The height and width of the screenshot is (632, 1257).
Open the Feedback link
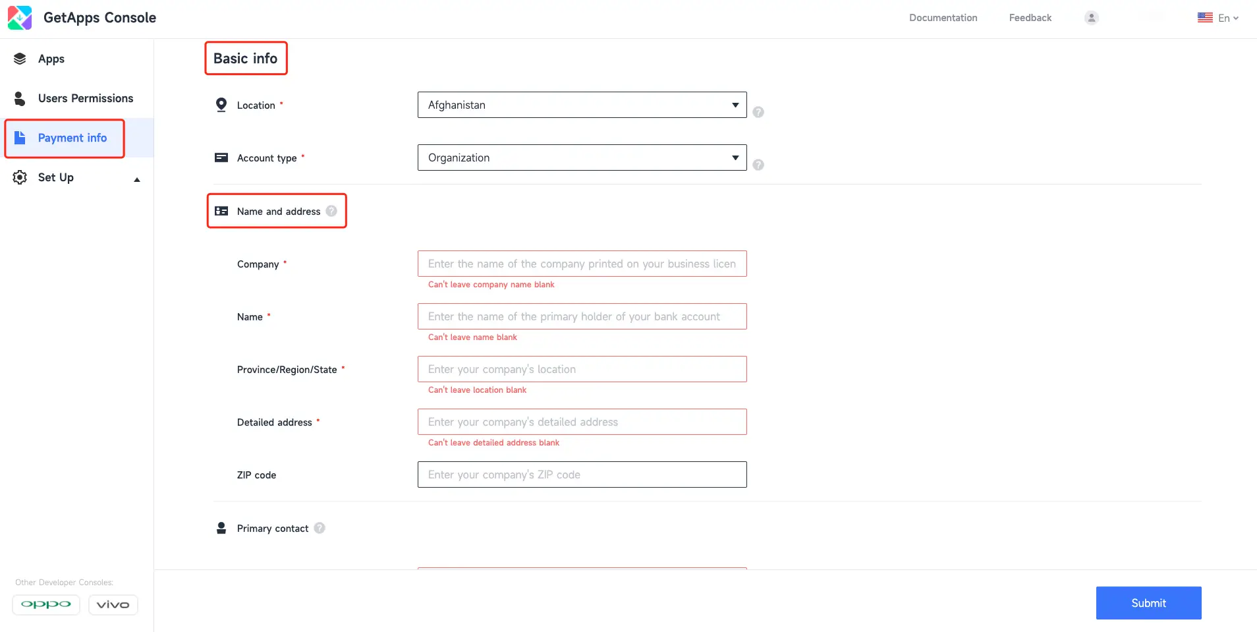tap(1030, 18)
